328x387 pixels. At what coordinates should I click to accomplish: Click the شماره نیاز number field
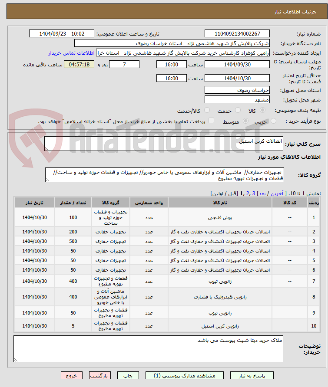click(237, 33)
